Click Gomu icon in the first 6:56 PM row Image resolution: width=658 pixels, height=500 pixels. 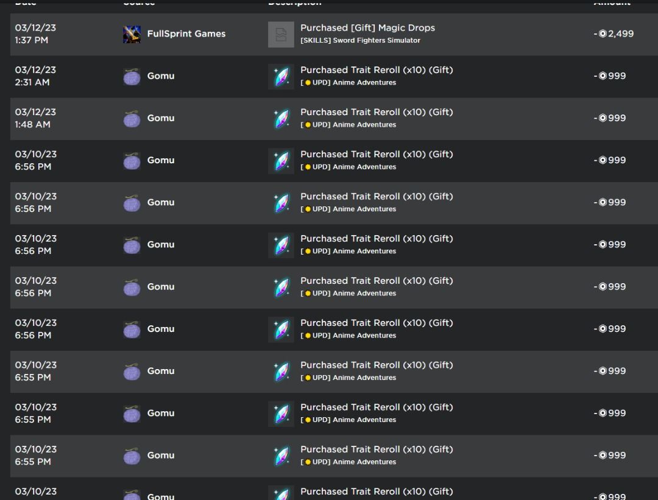[x=132, y=160]
